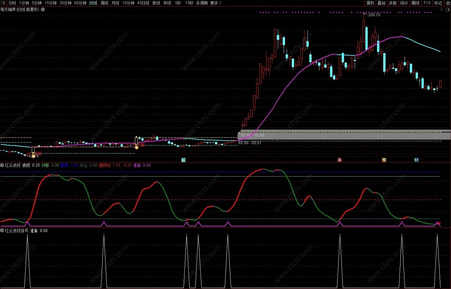Click the 解 info marker icon
Image resolution: width=451 pixels, height=289 pixels.
(183, 160)
